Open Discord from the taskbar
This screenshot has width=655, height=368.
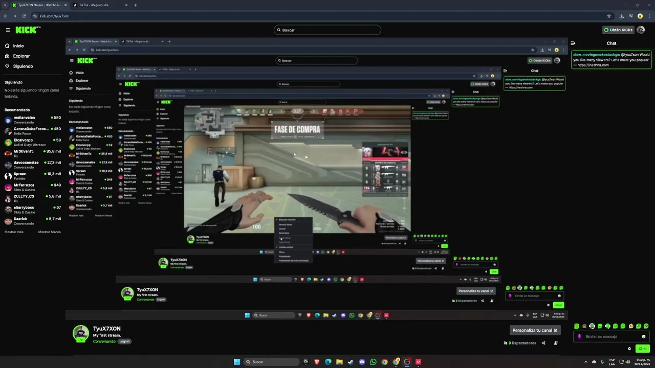click(362, 362)
